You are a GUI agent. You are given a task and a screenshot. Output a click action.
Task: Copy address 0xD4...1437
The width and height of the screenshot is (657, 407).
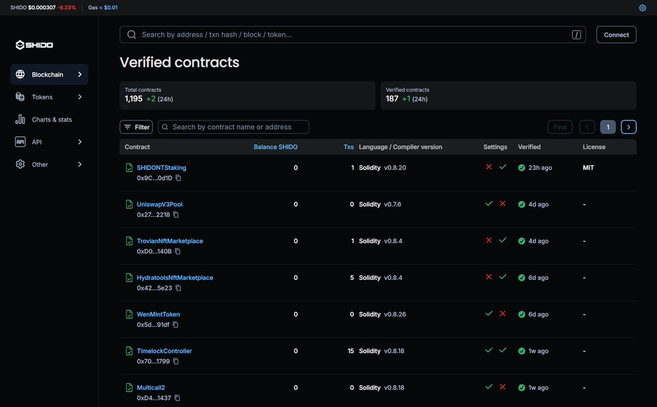177,398
